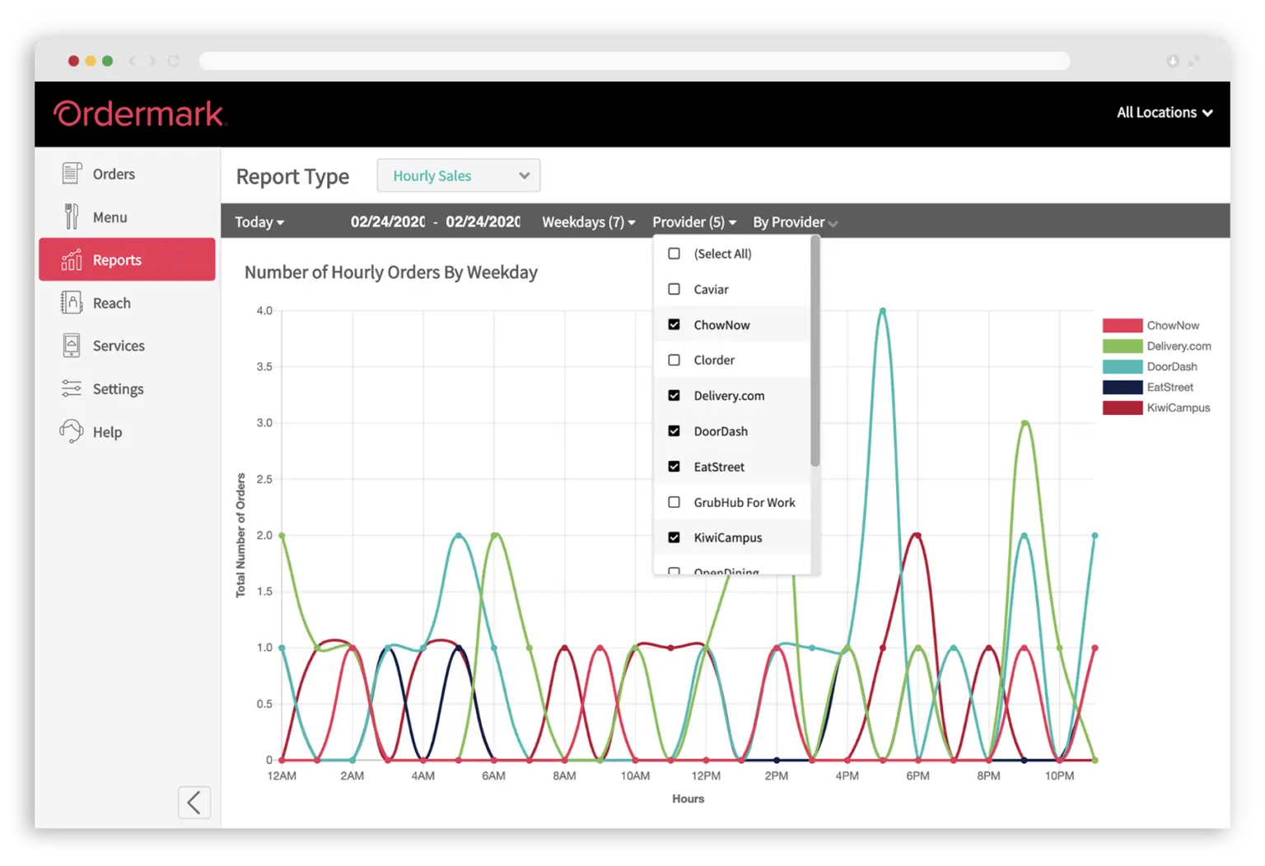This screenshot has width=1265, height=866.
Task: Click the Delivery.com peak point at 9PM
Action: 1025,423
